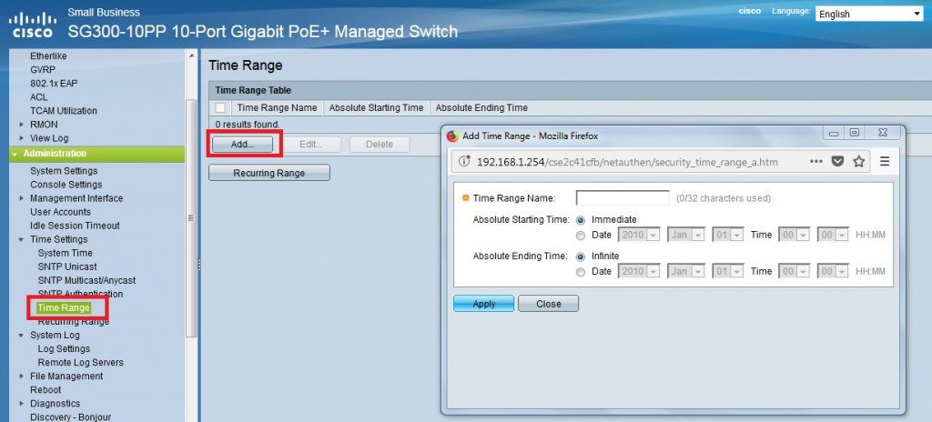The image size is (932, 422).
Task: Open User Accounts page
Action: coord(61,212)
